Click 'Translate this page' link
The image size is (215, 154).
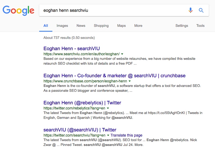pos(126,135)
